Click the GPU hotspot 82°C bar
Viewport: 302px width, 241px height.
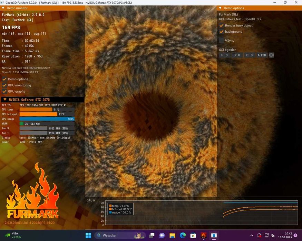tap(47, 114)
